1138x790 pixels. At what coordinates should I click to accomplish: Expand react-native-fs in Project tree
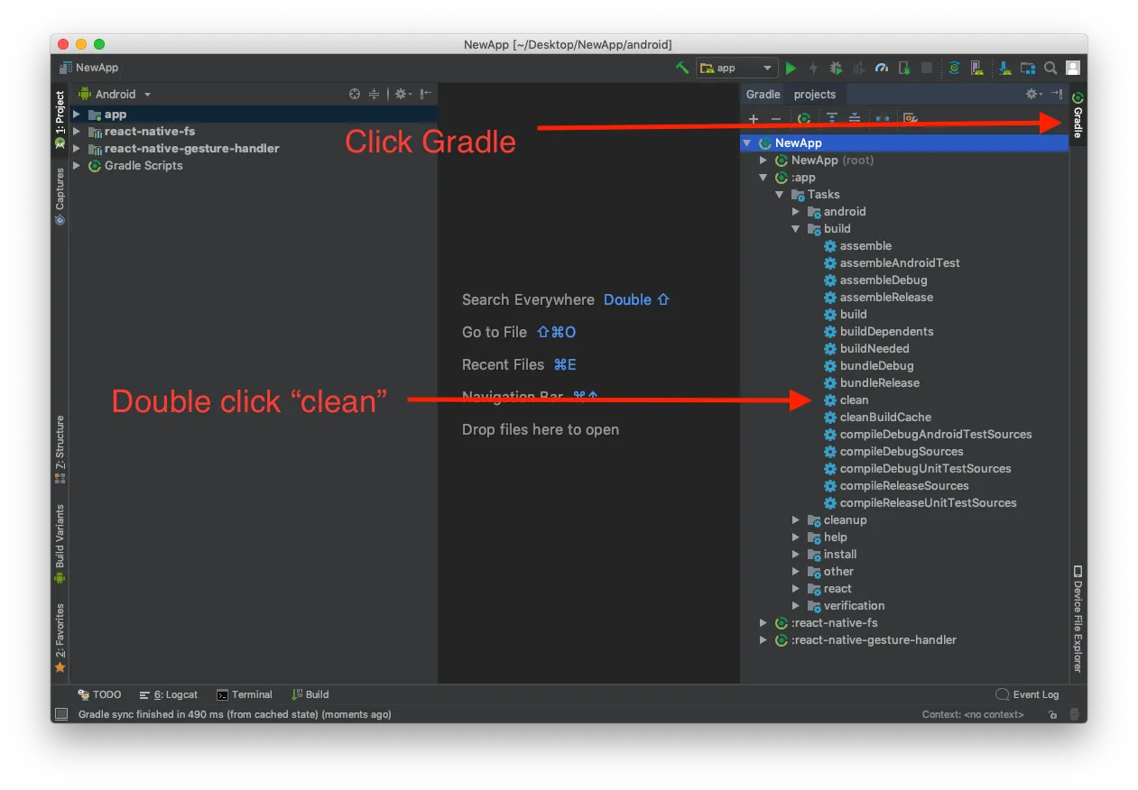[x=77, y=132]
